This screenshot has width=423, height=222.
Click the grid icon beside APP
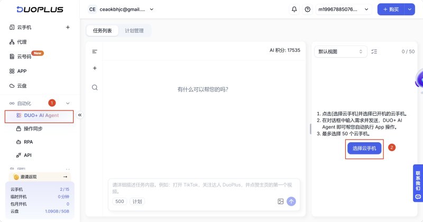pyautogui.click(x=12, y=71)
